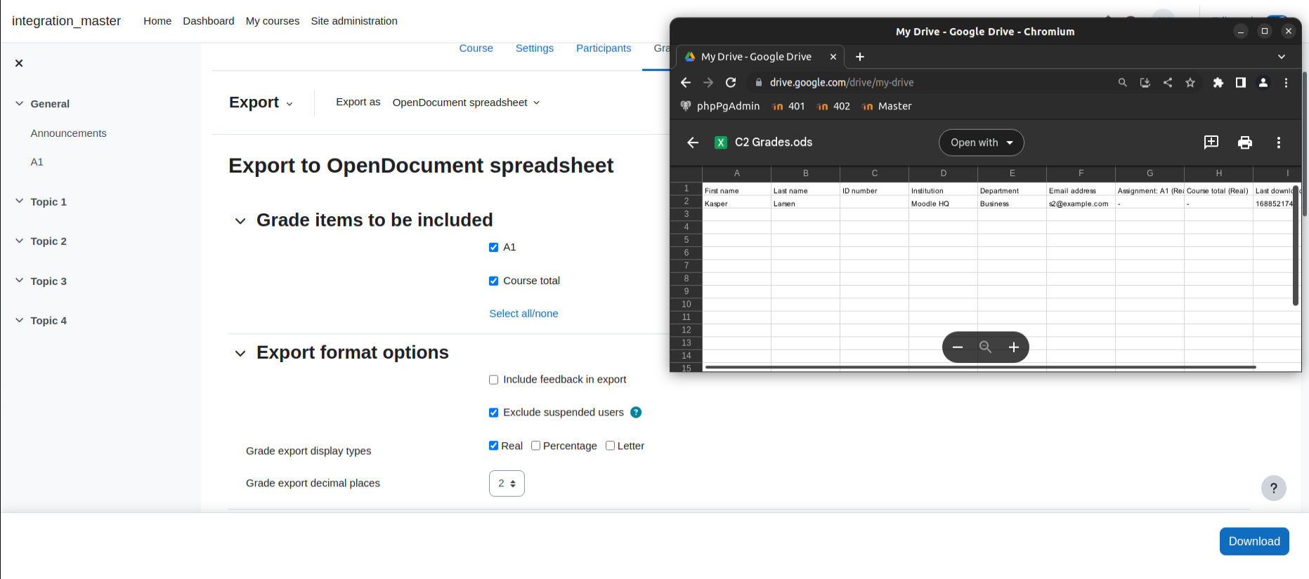Open My courses menu item

coord(273,21)
